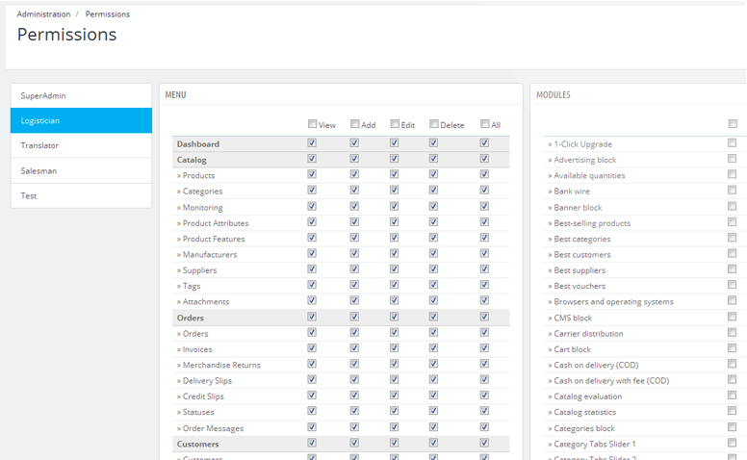Check the Modules header select-all checkbox
The image size is (747, 460).
[x=733, y=124]
